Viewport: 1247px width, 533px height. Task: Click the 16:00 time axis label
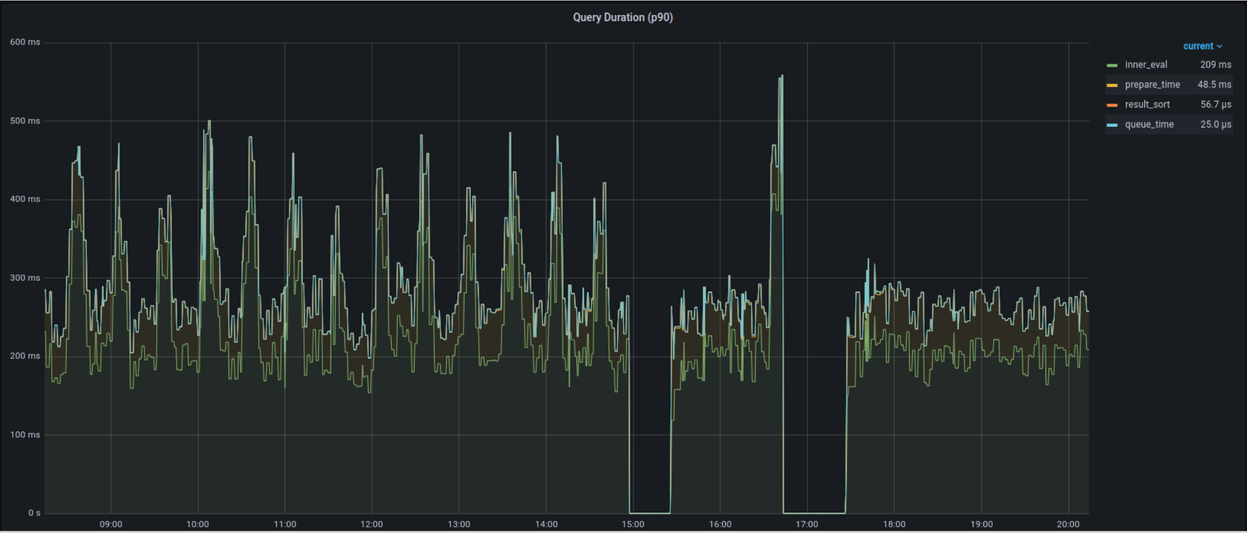pyautogui.click(x=720, y=524)
